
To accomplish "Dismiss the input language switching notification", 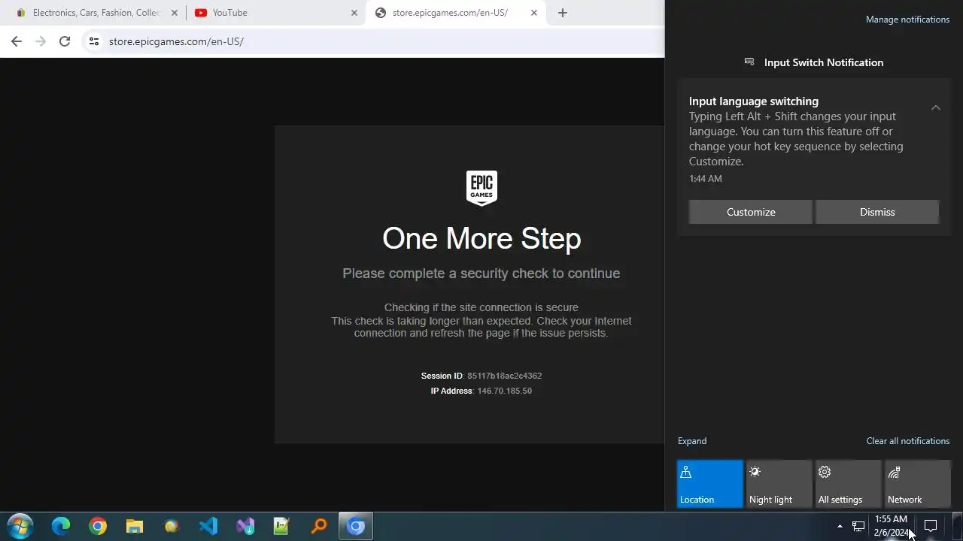I will click(877, 212).
